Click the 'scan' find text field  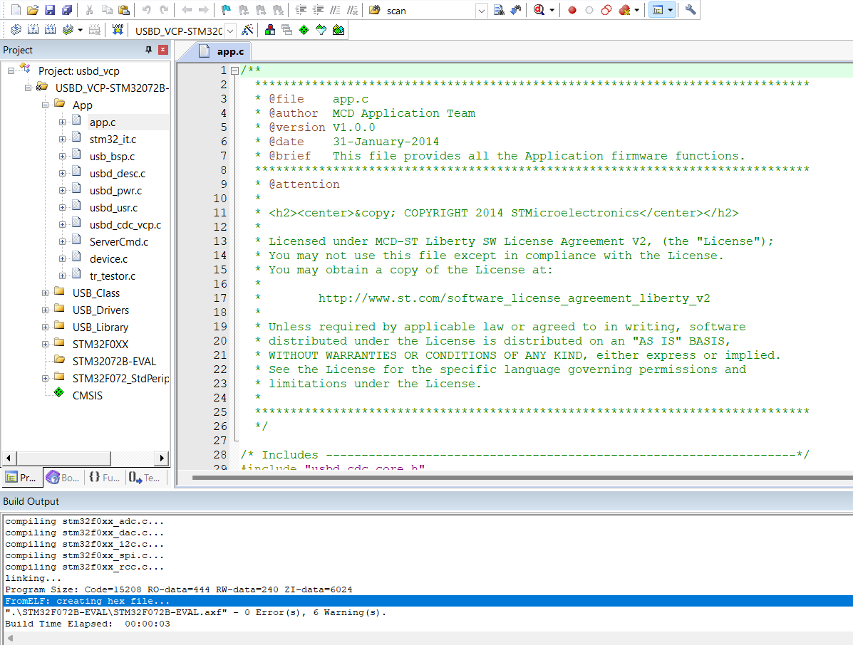point(430,11)
